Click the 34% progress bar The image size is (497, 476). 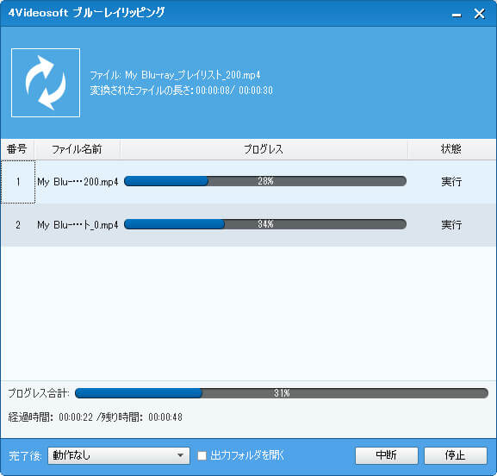click(x=265, y=224)
